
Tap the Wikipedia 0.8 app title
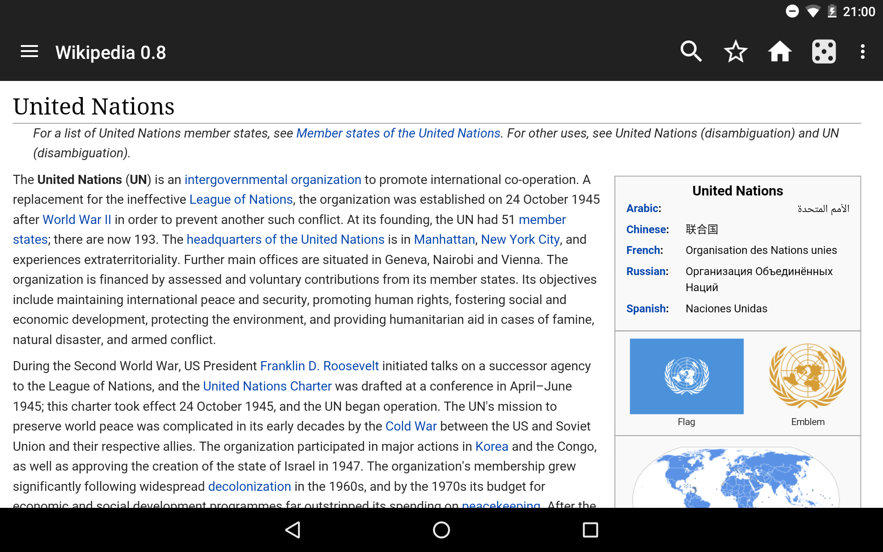pyautogui.click(x=110, y=52)
